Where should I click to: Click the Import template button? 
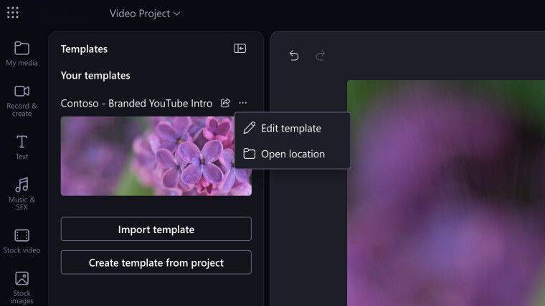(x=156, y=229)
